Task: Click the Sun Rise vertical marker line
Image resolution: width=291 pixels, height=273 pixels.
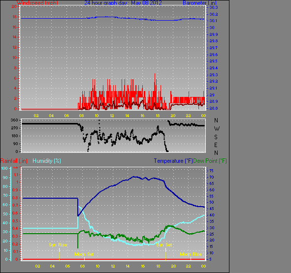Action: [60, 254]
